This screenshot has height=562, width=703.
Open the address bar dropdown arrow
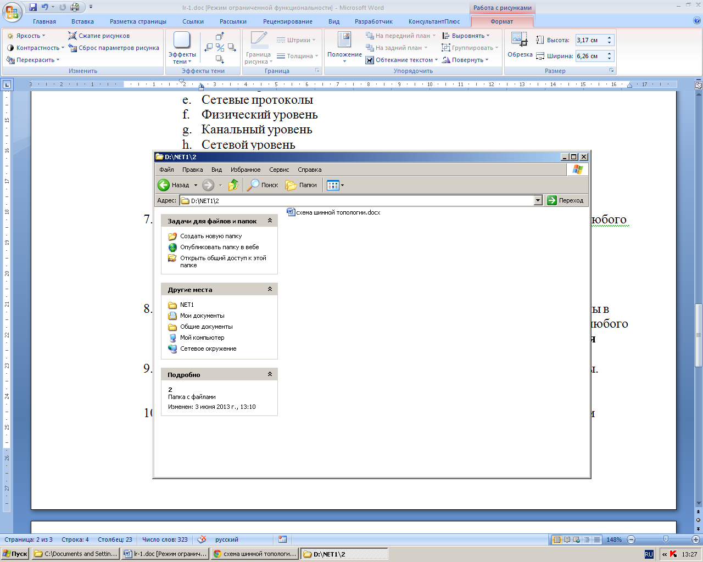pyautogui.click(x=538, y=200)
